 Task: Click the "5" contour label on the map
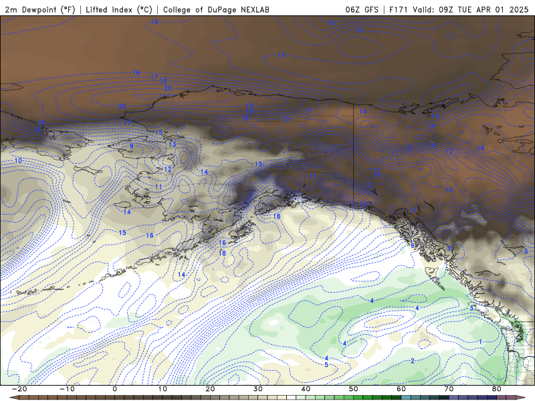click(326, 365)
